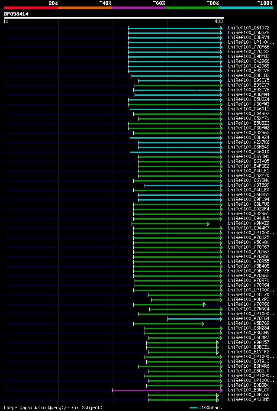Image resolution: width=277 pixels, height=411 pixels.
Task: Click the UniRef100_B9SCY6 label
Action: click(248, 90)
